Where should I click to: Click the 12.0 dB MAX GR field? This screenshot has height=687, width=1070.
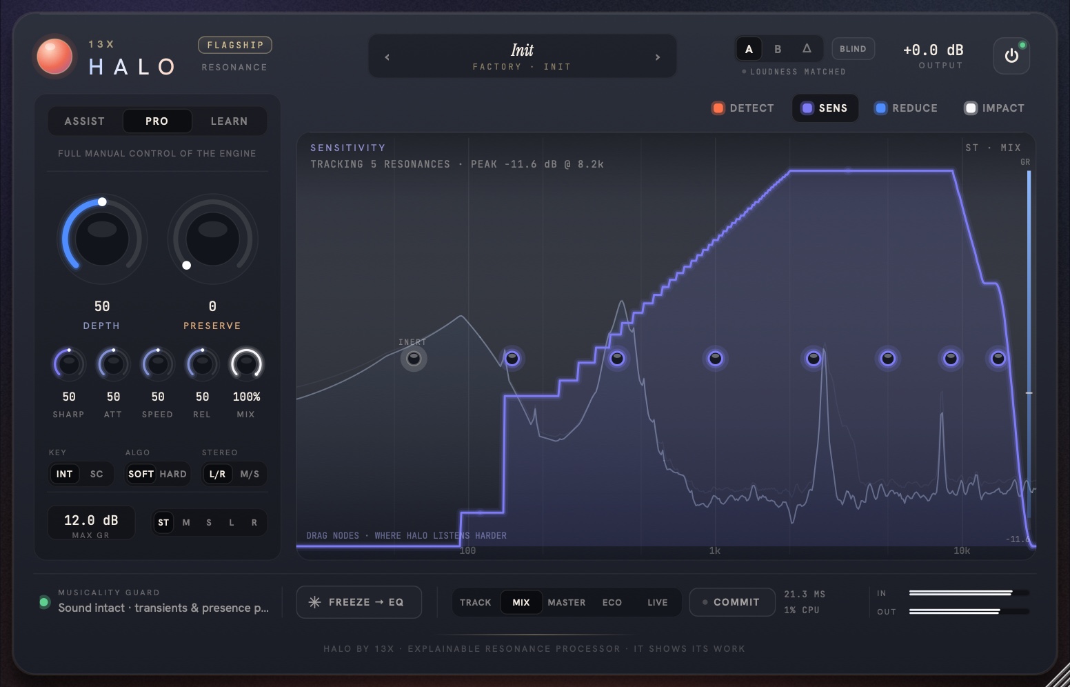point(91,524)
